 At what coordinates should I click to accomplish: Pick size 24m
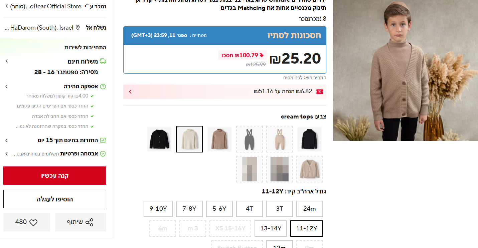309,209
